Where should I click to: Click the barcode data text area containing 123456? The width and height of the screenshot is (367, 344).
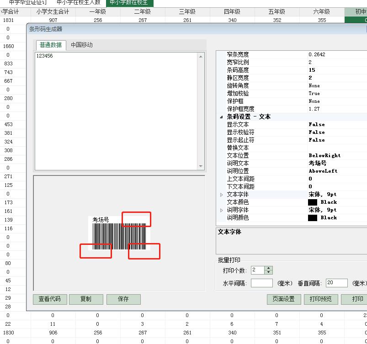coord(116,111)
